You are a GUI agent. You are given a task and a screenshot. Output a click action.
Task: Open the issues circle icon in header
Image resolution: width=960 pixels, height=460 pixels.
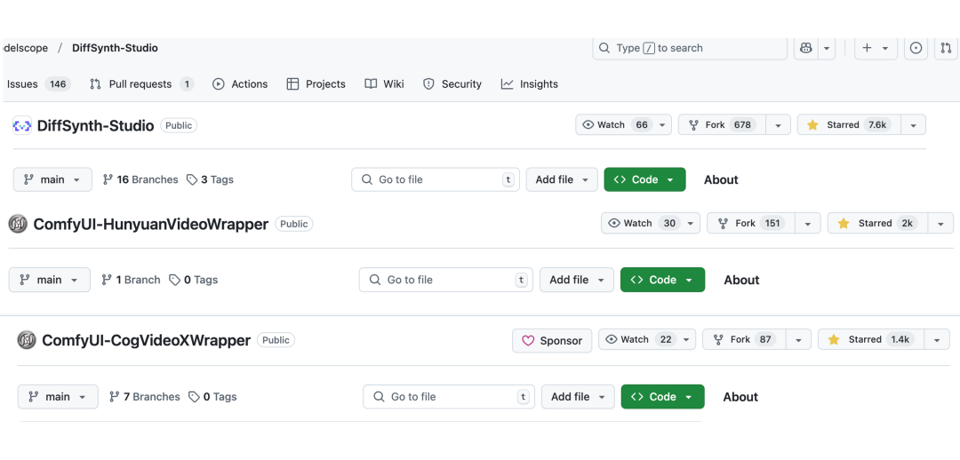pos(916,48)
